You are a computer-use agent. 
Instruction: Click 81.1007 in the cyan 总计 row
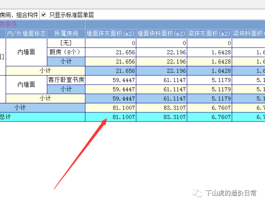tap(124, 117)
